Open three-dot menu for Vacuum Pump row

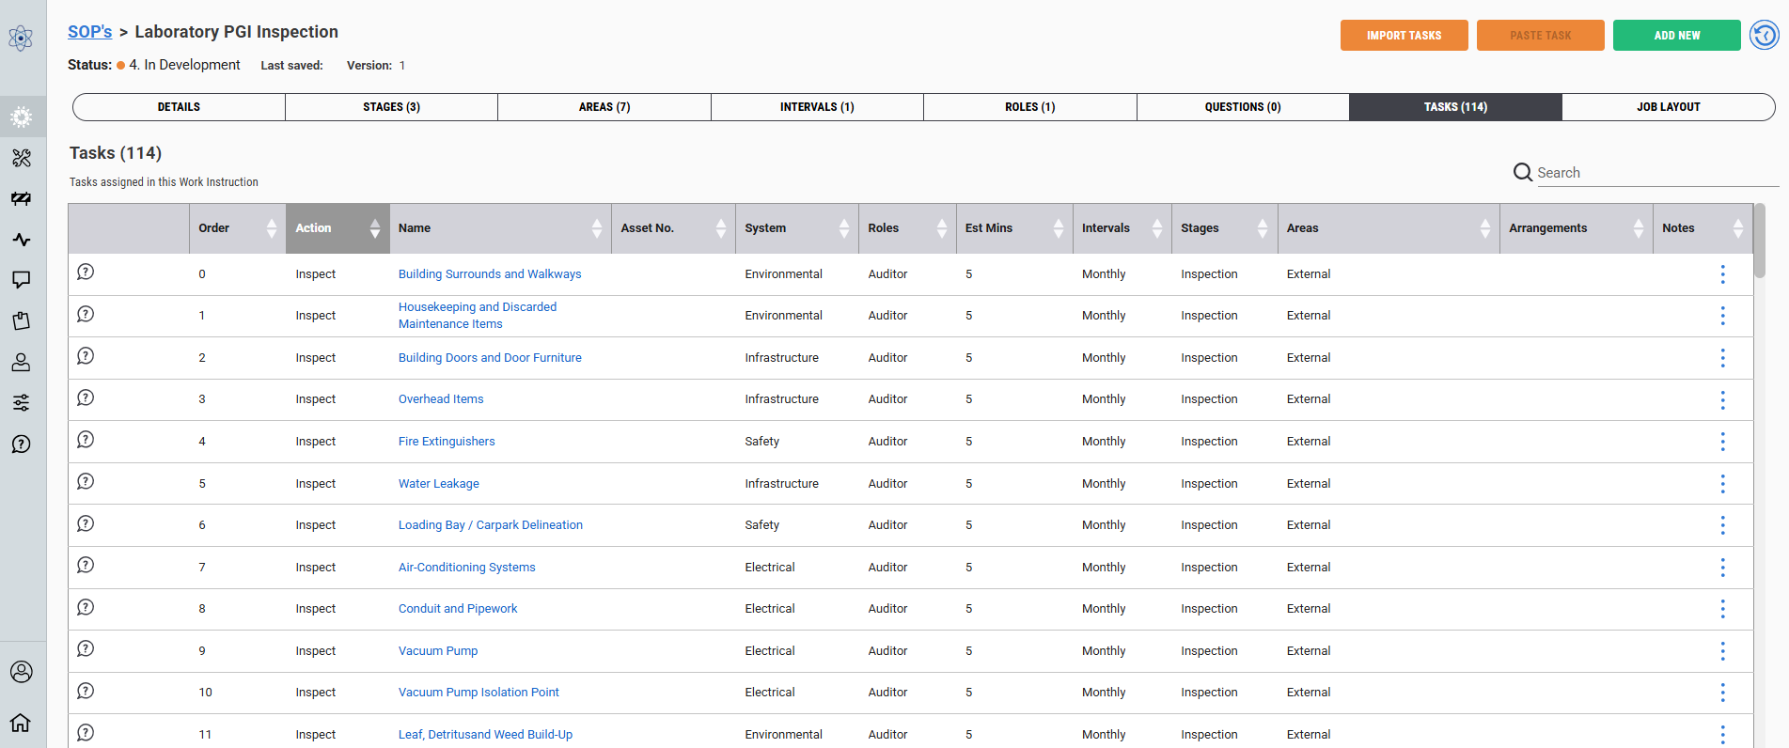1722,651
